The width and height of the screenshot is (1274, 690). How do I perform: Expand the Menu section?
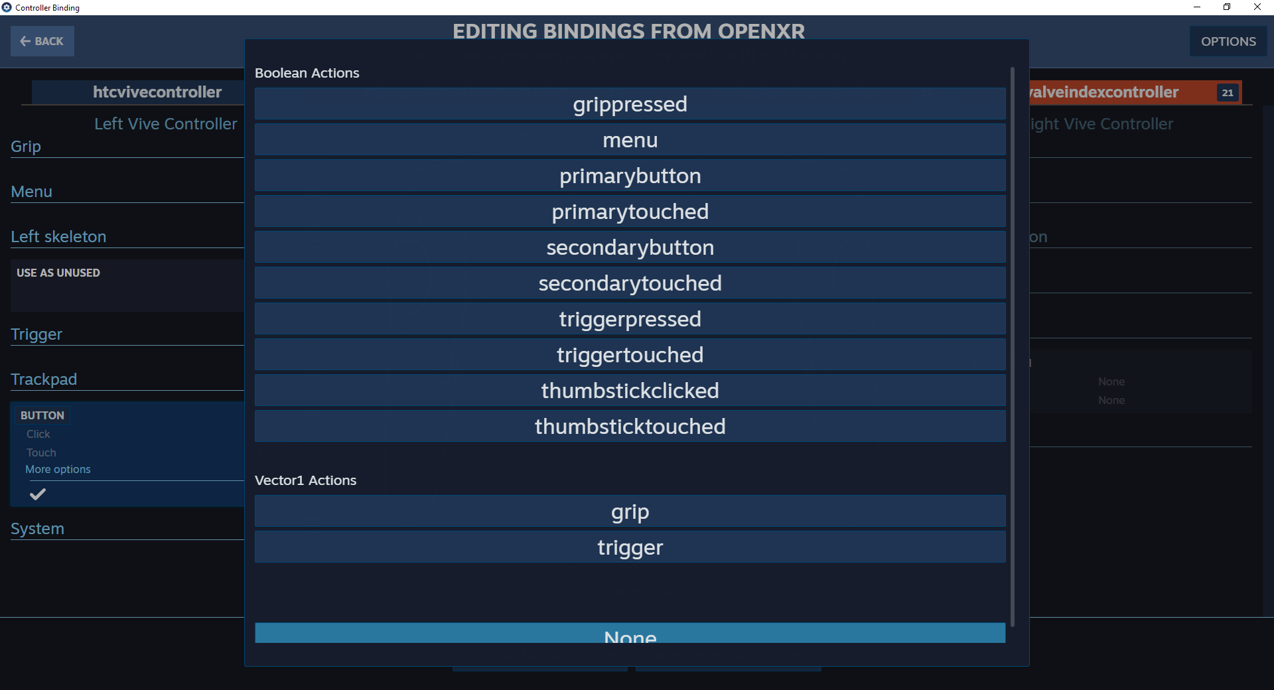pos(31,192)
